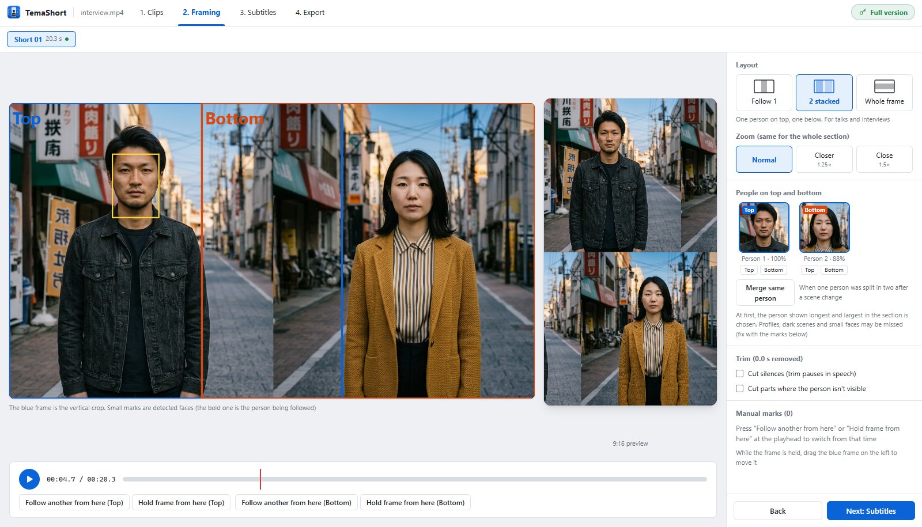922x527 pixels.
Task: Click Follow another from here (Top)
Action: pos(74,503)
